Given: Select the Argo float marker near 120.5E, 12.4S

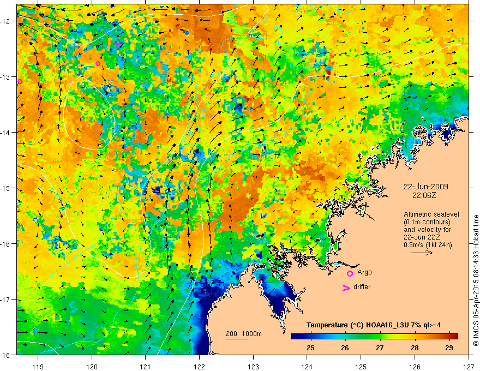Looking at the screenshot, I should coord(118,42).
